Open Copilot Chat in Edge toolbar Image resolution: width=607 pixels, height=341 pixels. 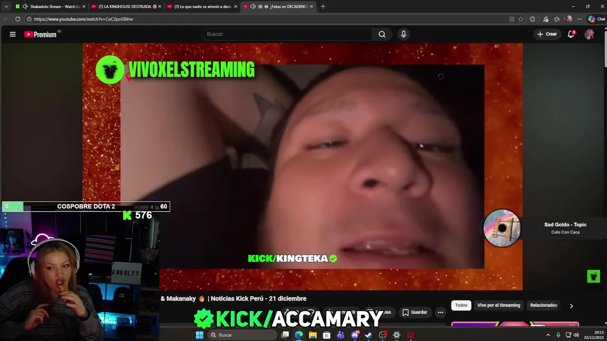pyautogui.click(x=597, y=19)
